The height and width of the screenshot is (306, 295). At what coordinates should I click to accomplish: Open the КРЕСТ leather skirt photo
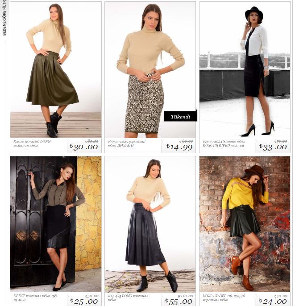56,224
